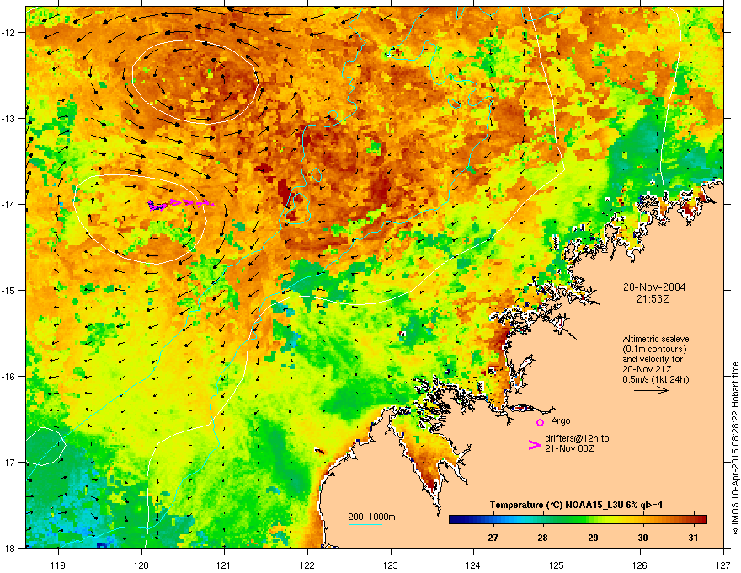The width and height of the screenshot is (741, 573).
Task: Click the latitude axis label '-18'
Action: pyautogui.click(x=8, y=548)
